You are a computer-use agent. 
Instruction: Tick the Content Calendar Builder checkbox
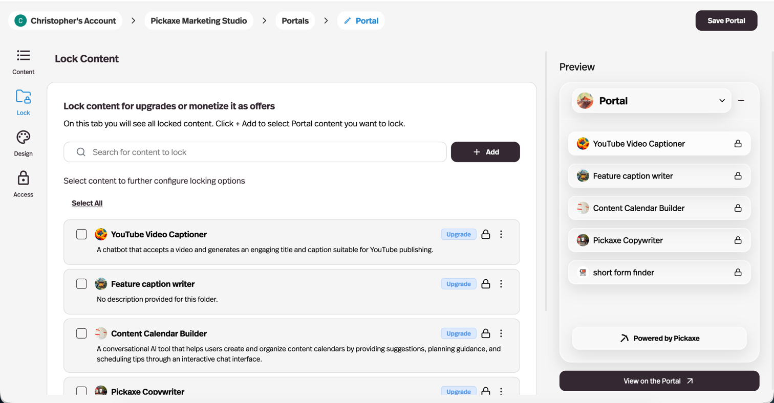(x=81, y=333)
